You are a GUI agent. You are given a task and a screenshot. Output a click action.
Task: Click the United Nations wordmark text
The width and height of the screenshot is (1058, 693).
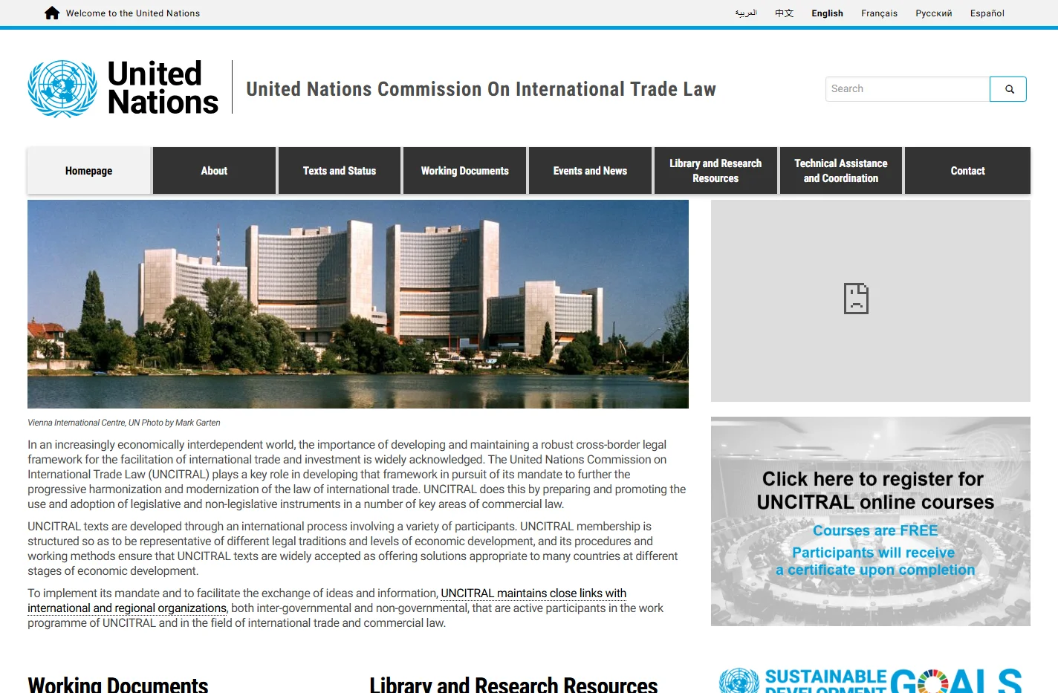tap(163, 88)
